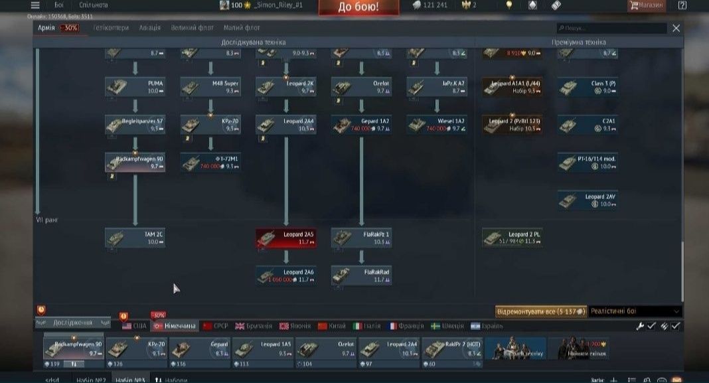The height and width of the screenshot is (383, 709).
Task: Open the Бої menu
Action: pos(59,5)
